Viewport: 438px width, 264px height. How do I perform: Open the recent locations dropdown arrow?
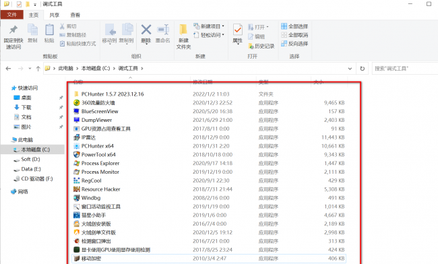coord(30,69)
